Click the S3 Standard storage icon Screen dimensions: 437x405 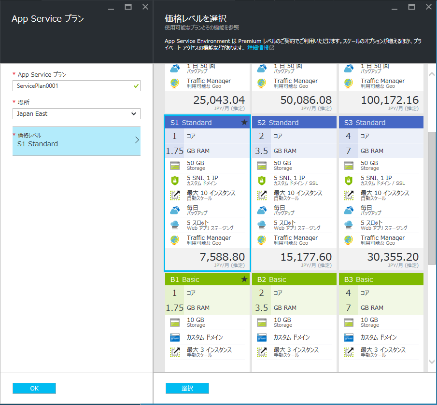click(349, 166)
